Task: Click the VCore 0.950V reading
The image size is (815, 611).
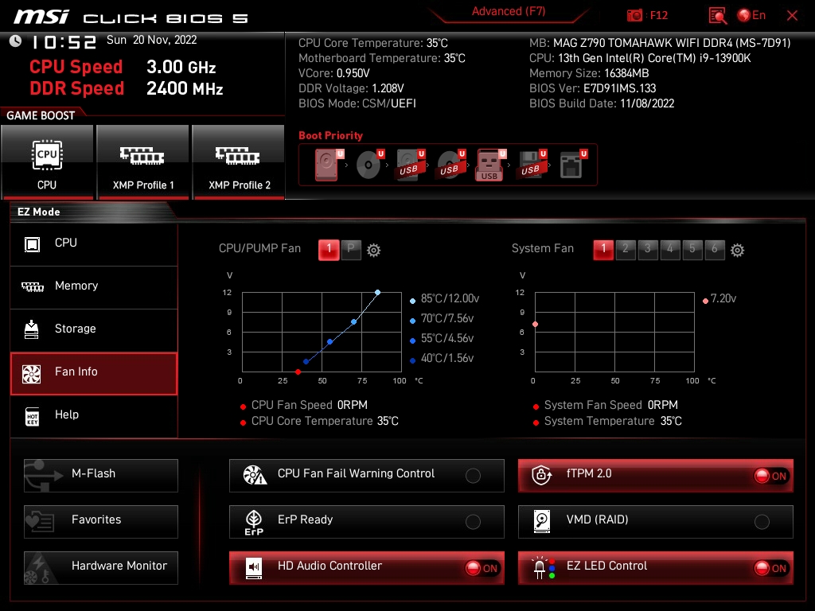Action: (x=334, y=73)
